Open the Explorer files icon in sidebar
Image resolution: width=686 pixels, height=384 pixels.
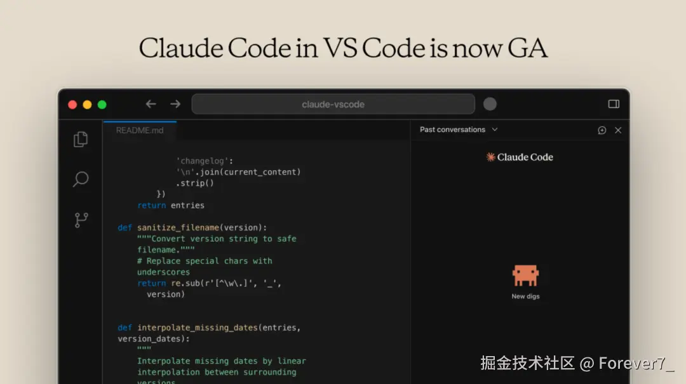[x=81, y=140]
